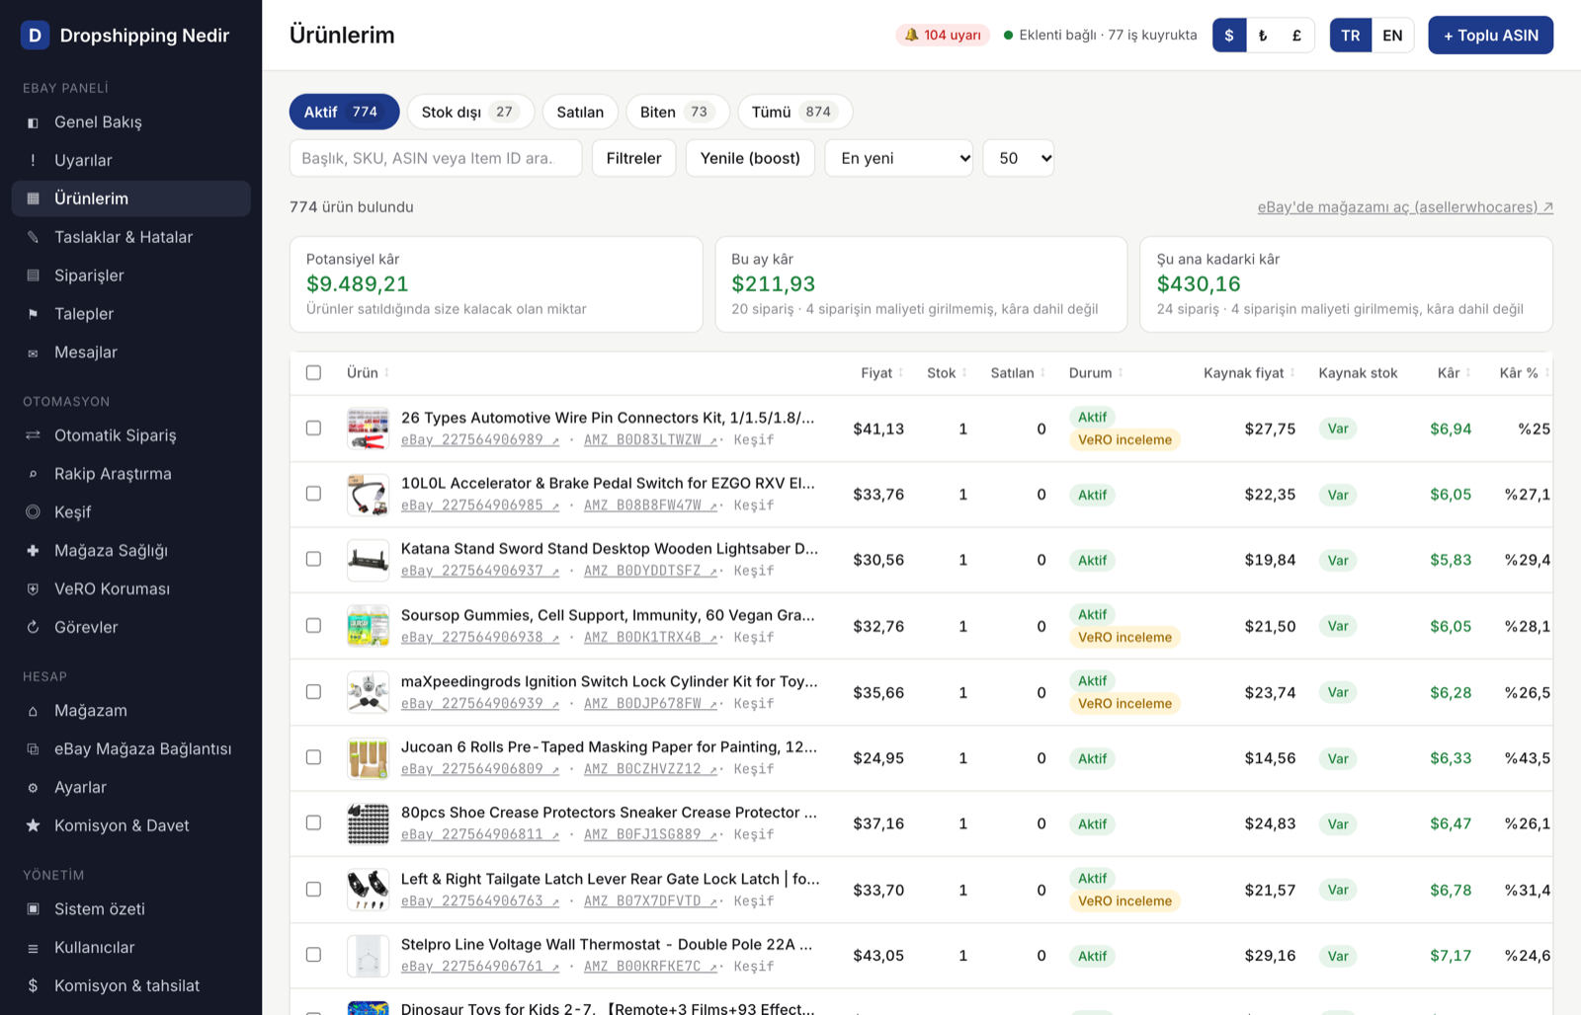The image size is (1581, 1015).
Task: Open the Genel Bakış dashboard icon
Action: (x=33, y=122)
